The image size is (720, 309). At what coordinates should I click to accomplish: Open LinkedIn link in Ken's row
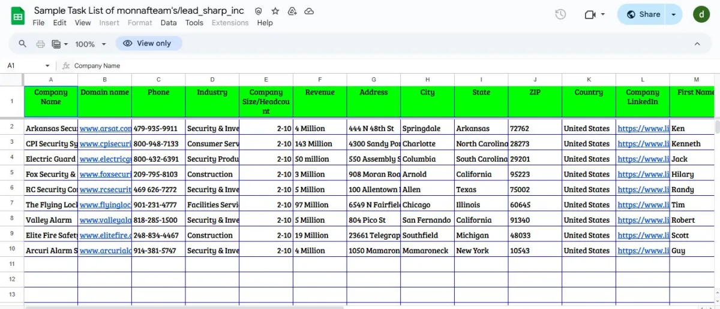coord(643,128)
